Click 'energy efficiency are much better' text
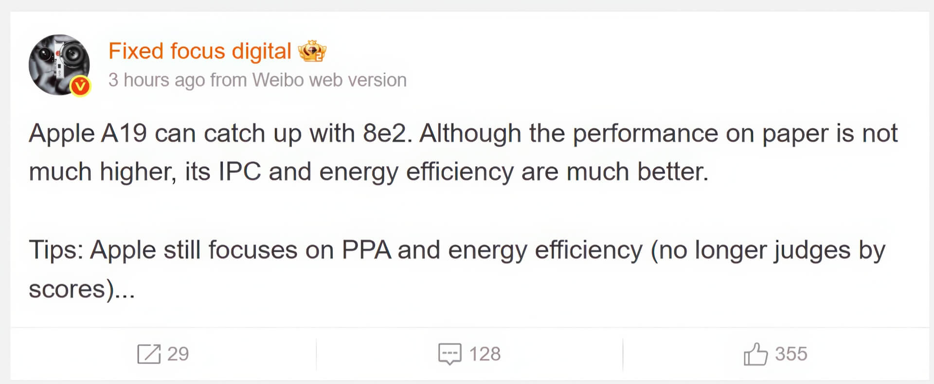The width and height of the screenshot is (934, 384). click(514, 173)
